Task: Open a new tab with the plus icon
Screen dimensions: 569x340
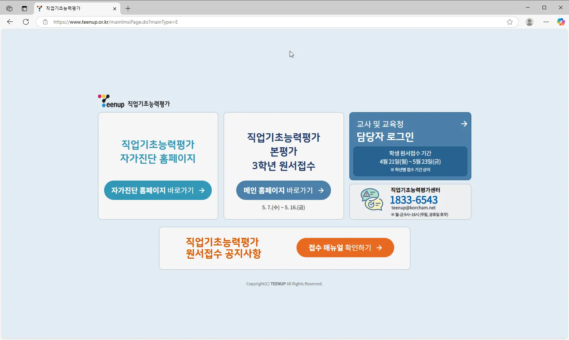Action: pos(128,8)
